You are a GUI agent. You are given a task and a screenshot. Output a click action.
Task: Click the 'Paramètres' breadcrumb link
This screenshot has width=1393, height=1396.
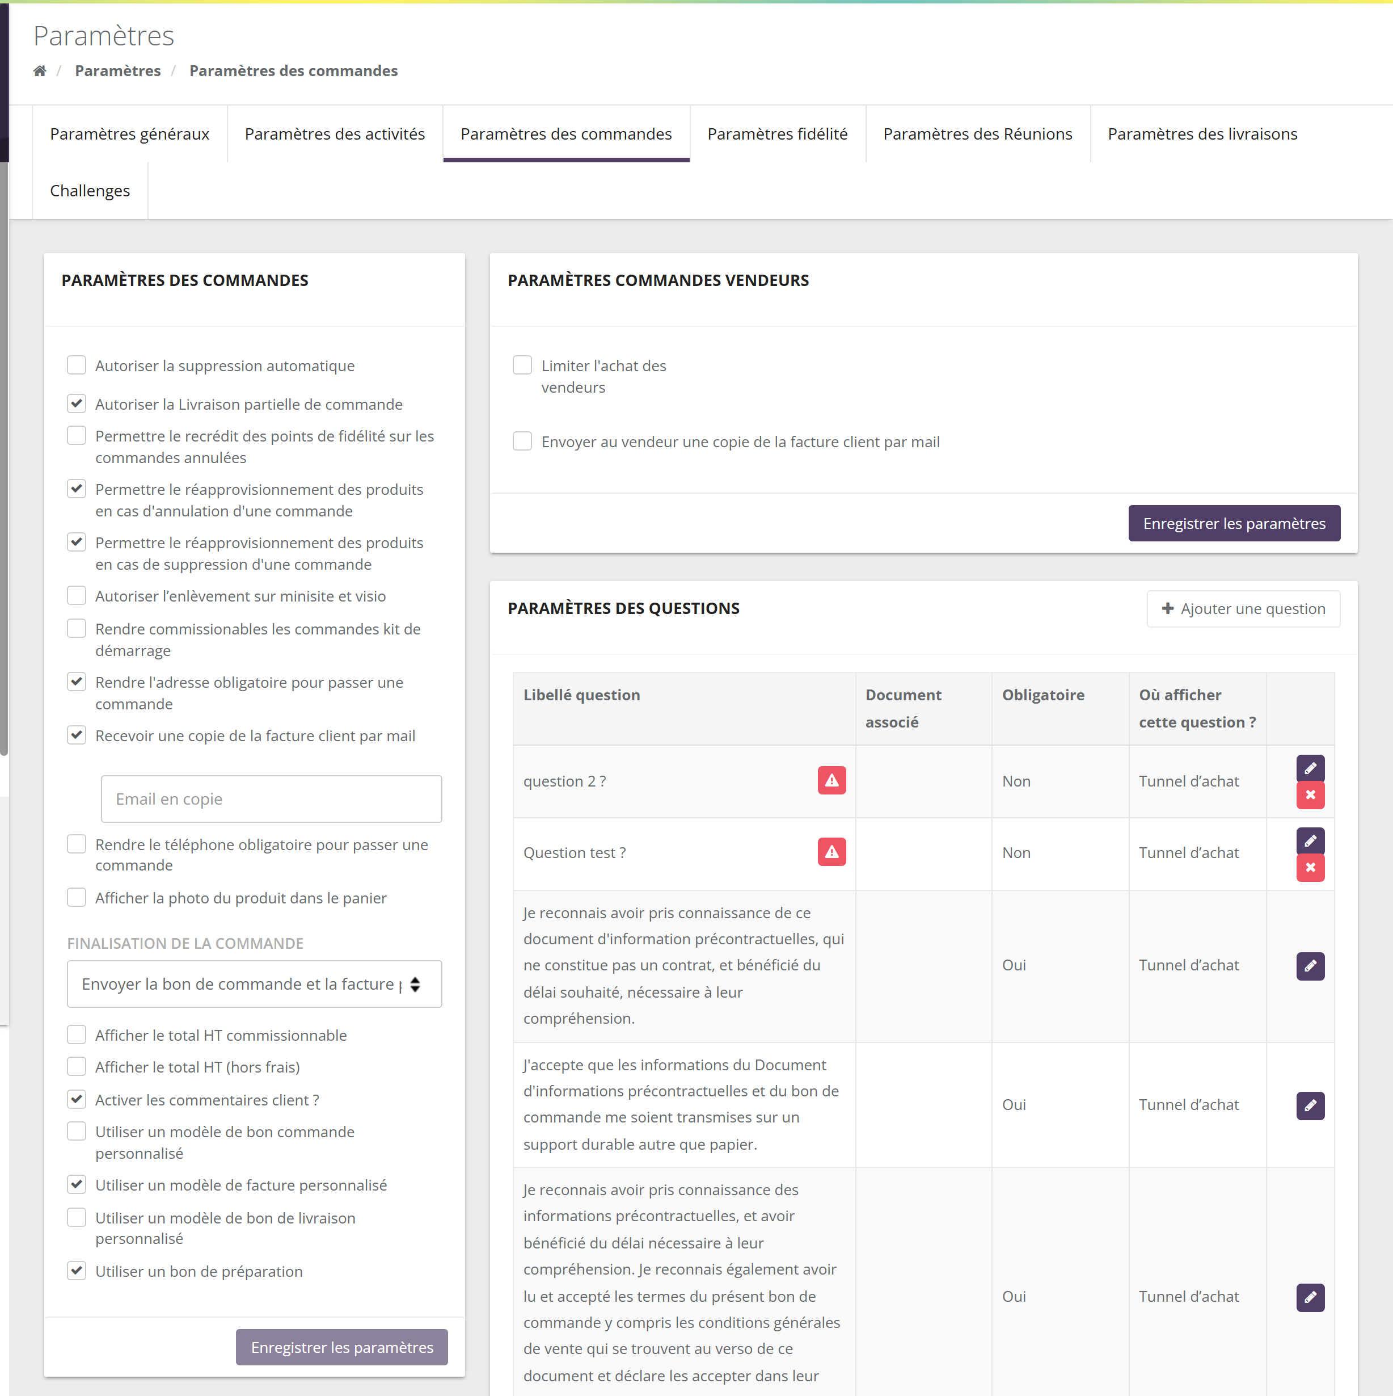[118, 71]
